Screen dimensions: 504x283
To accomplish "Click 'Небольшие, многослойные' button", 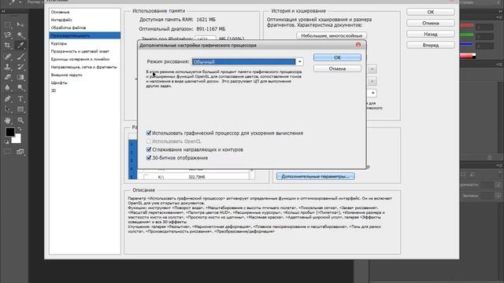I will tap(332, 35).
